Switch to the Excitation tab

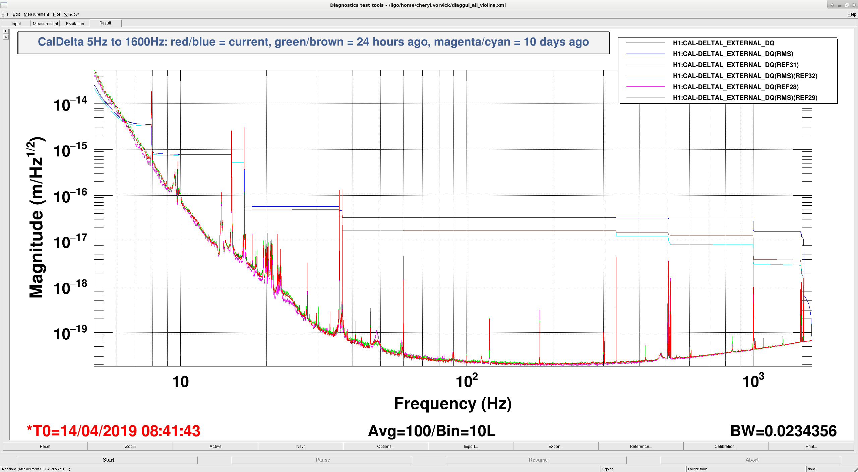tap(75, 23)
